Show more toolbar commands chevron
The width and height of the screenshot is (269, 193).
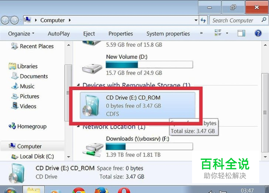(x=201, y=33)
